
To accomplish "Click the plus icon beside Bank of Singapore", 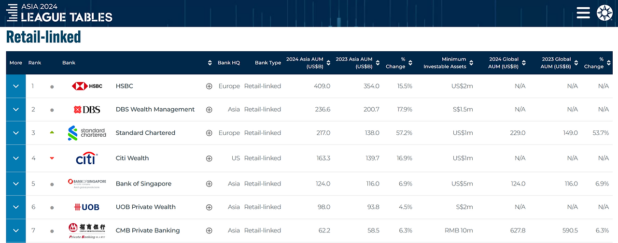I will (x=209, y=184).
